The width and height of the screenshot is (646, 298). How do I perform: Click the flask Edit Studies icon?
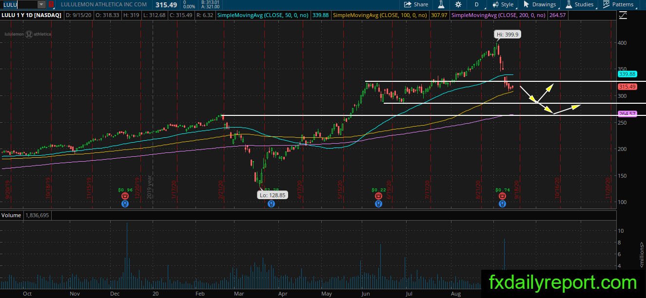coord(441,4)
